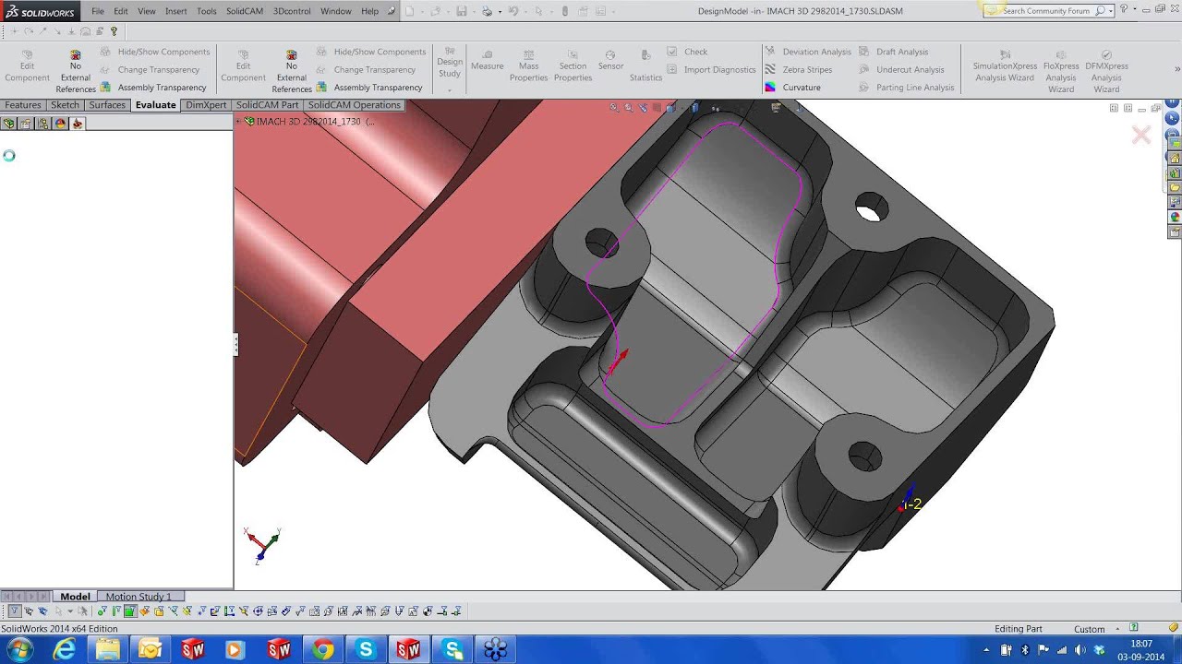Click Deviation Analysis

click(807, 52)
